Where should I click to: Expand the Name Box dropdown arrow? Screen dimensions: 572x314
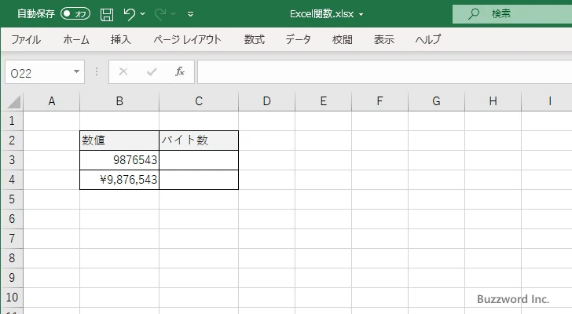tap(77, 71)
